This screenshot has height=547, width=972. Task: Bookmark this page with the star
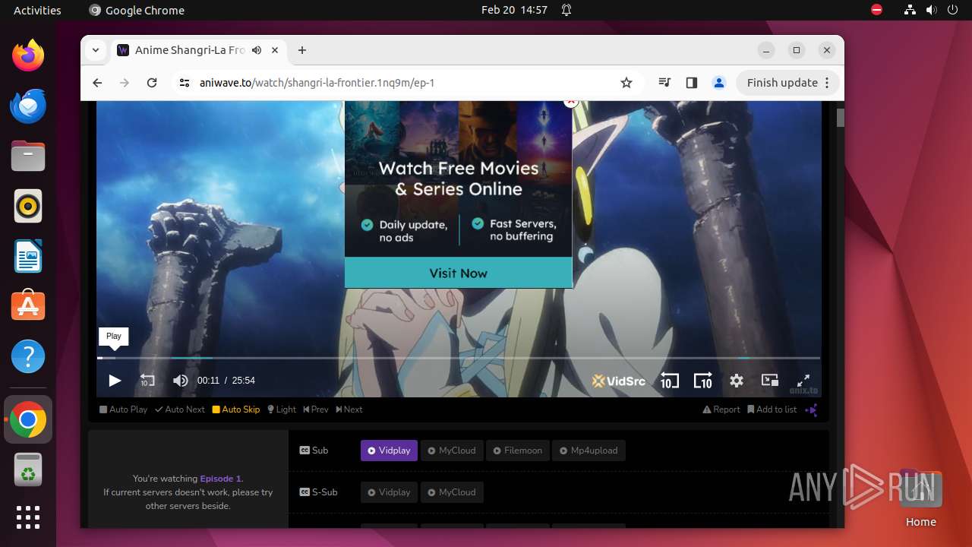(x=626, y=83)
